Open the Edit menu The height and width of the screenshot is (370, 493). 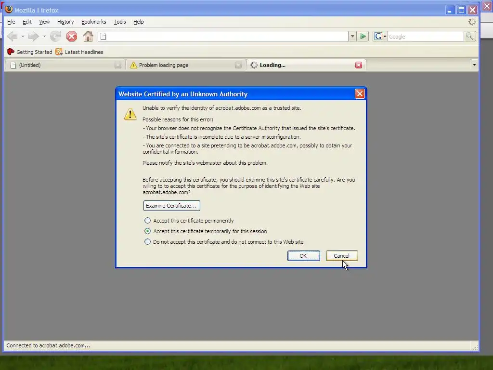pyautogui.click(x=27, y=22)
